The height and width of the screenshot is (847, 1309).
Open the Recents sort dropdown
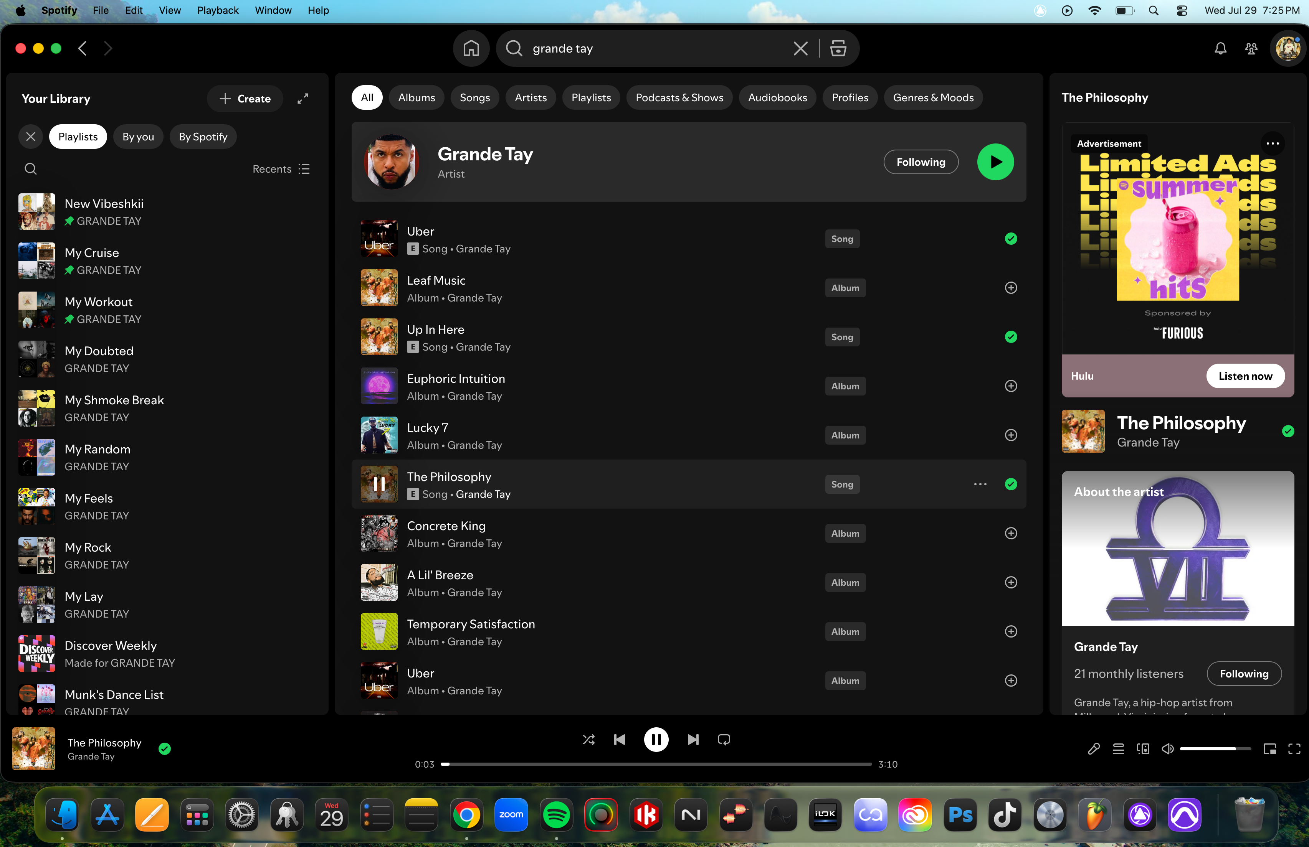[x=281, y=169]
